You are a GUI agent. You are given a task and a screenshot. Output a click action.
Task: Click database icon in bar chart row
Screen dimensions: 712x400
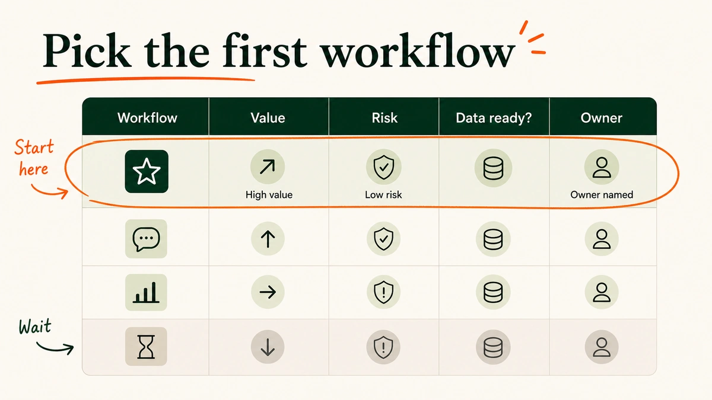coord(493,292)
